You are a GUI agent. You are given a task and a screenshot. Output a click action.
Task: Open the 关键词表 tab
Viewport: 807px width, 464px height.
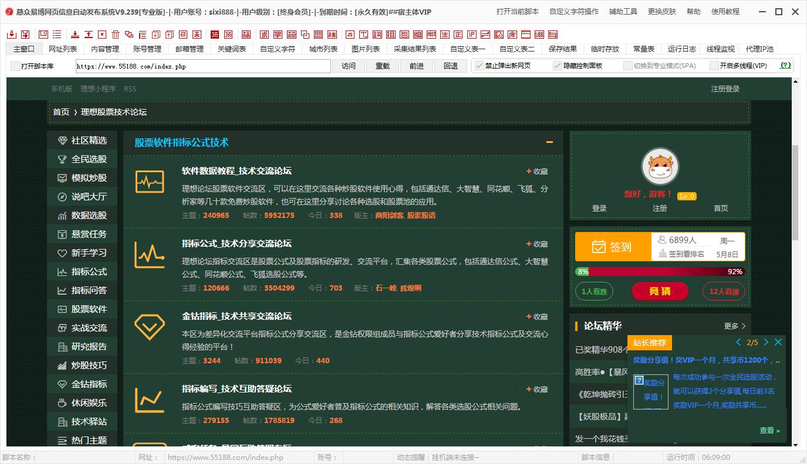(232, 49)
